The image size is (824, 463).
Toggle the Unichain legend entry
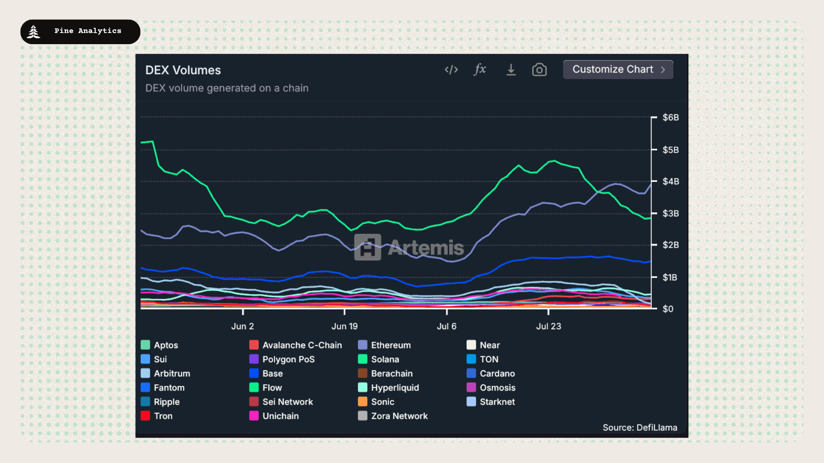[274, 416]
